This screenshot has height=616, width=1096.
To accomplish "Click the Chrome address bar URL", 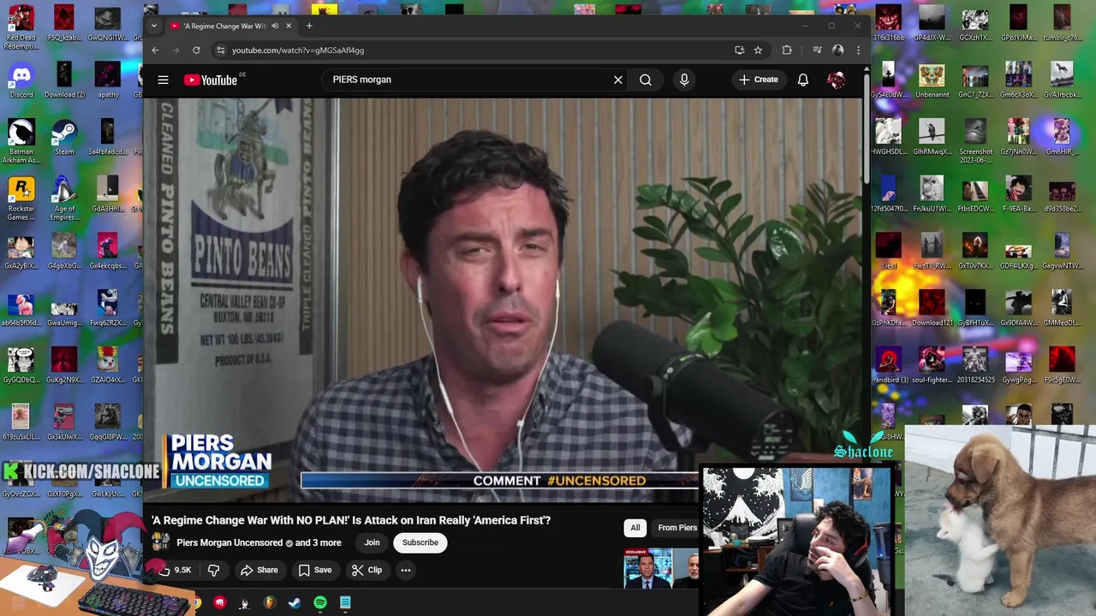I will [298, 50].
